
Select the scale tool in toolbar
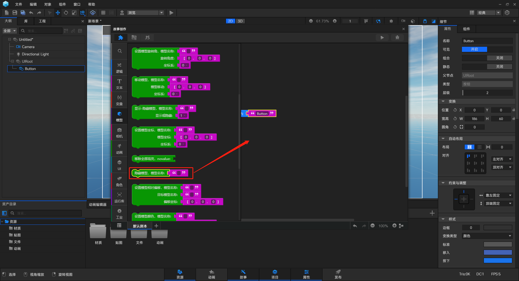pos(74,13)
